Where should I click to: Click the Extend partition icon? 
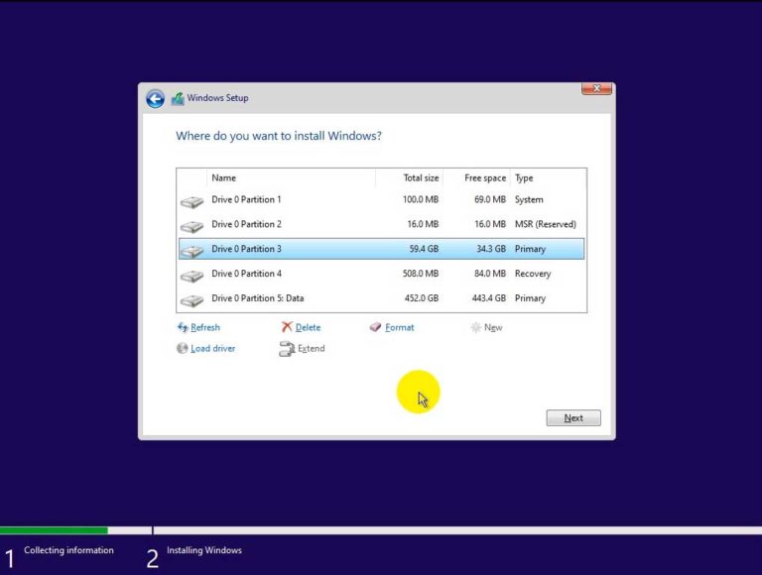coord(287,349)
